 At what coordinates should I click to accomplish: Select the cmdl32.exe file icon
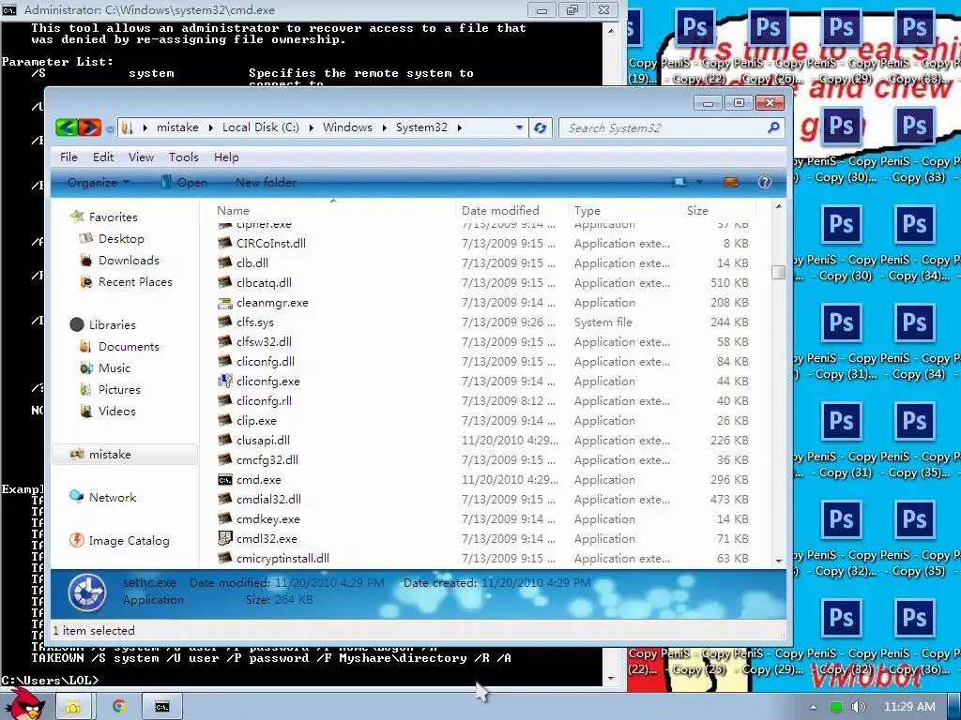[x=225, y=538]
